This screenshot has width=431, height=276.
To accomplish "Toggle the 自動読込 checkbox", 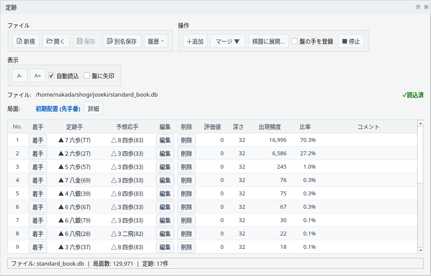I will 51,75.
